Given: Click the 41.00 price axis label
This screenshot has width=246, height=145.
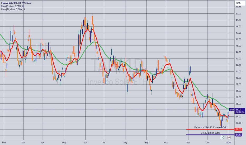Looking at the screenshot, I should coord(238,71).
